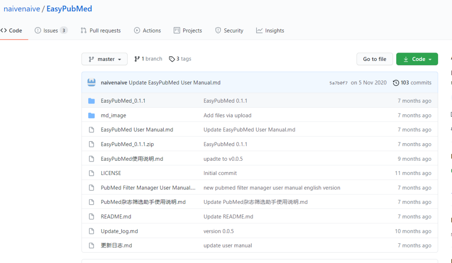Open the EasyPubMed repository title link

tap(69, 9)
